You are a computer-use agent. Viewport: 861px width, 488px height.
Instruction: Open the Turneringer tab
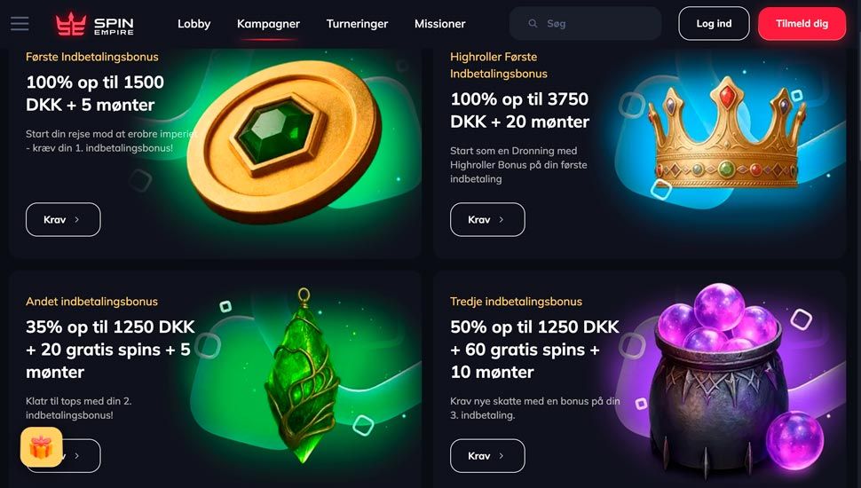pos(357,24)
